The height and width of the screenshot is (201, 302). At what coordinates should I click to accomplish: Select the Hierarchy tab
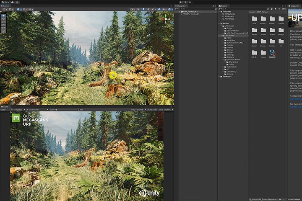(x=180, y=6)
